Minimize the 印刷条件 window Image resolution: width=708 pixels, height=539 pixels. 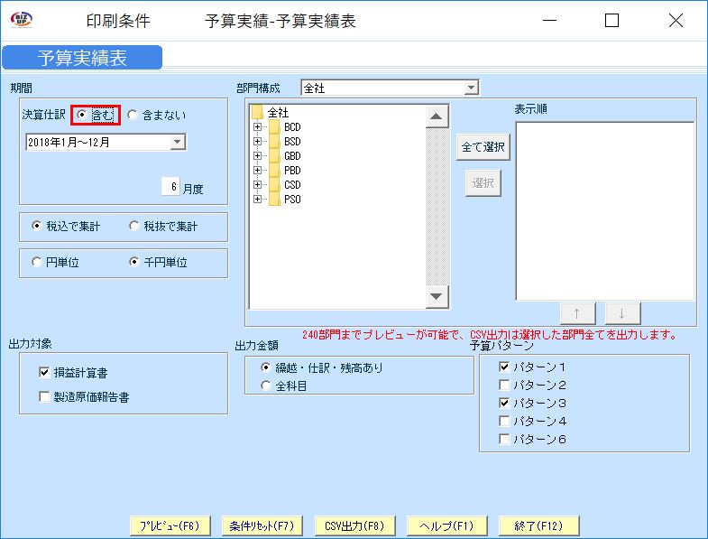click(549, 21)
